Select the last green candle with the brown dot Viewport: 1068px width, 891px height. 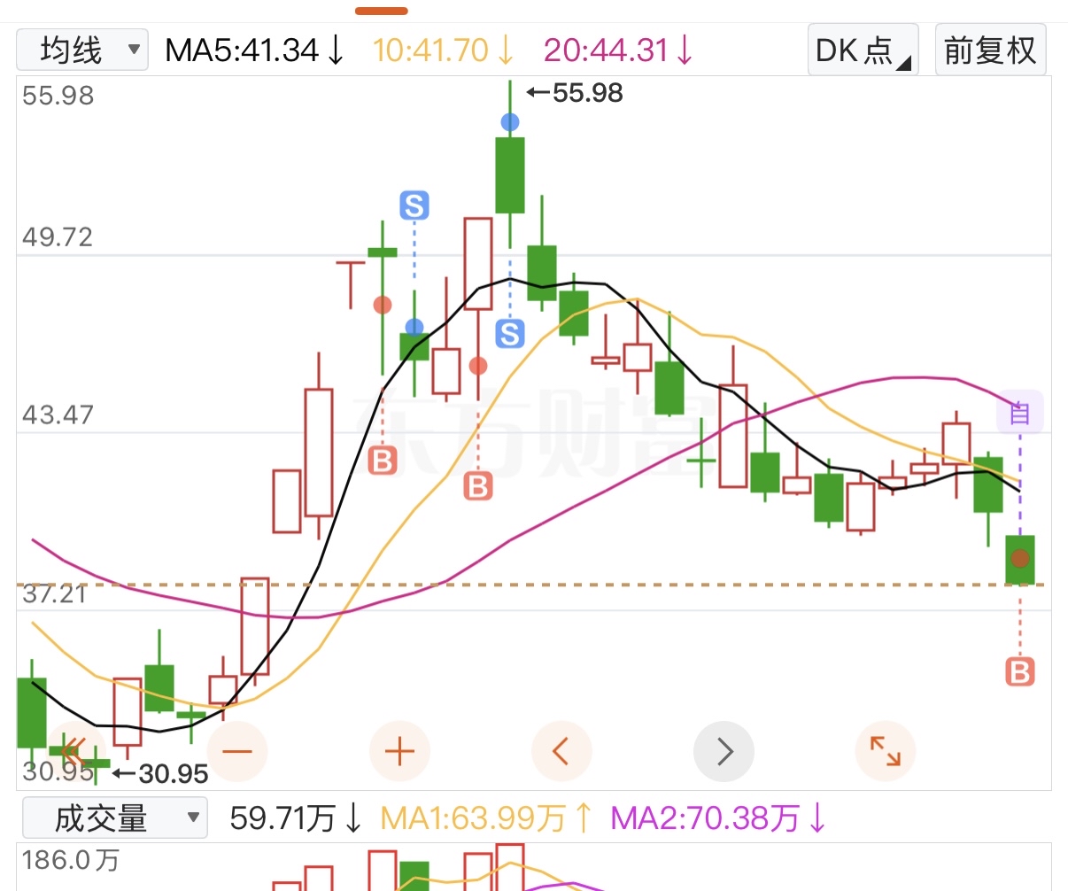coord(1020,559)
